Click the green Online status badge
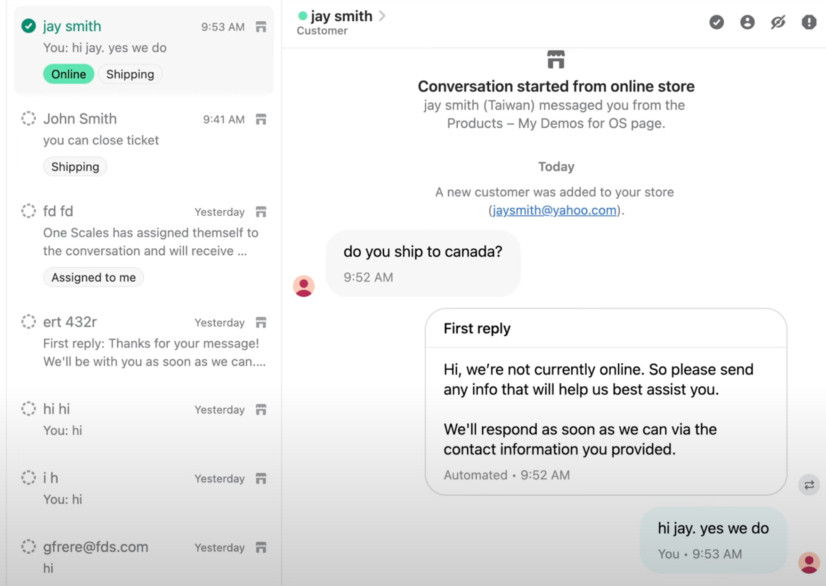Viewport: 826px width, 586px height. [x=69, y=74]
